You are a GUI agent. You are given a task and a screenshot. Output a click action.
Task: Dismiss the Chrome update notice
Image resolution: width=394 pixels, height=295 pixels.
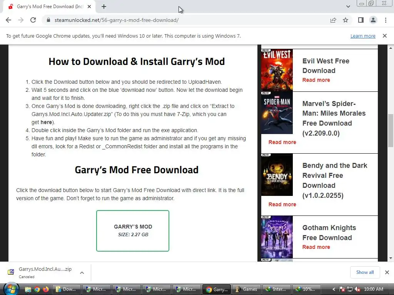click(x=385, y=36)
